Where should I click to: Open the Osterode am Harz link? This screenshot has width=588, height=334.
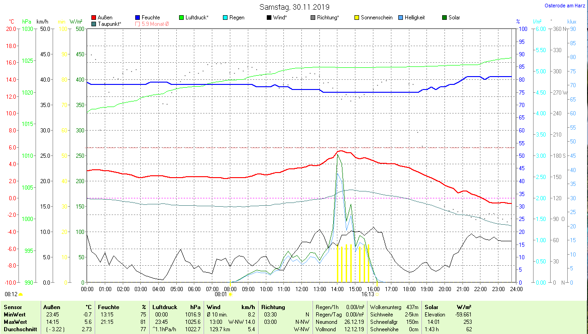(567, 6)
